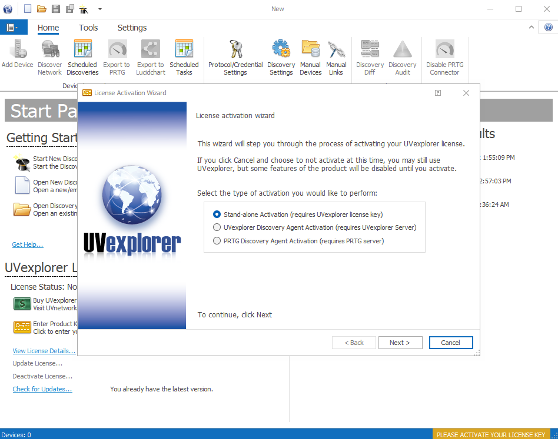Click the New document icon in quick access toolbar
The height and width of the screenshot is (439, 558).
pos(28,9)
